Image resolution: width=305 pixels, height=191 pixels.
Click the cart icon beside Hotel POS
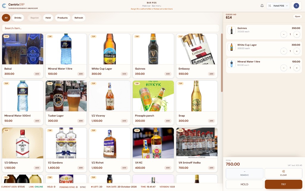coord(270,6)
